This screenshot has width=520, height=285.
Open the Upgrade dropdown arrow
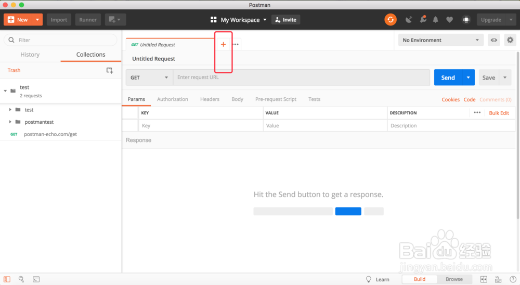[511, 20]
